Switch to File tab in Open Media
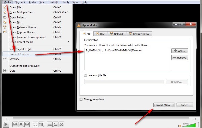Image resolution: width=202 pixels, height=128 pixels. (x=87, y=34)
